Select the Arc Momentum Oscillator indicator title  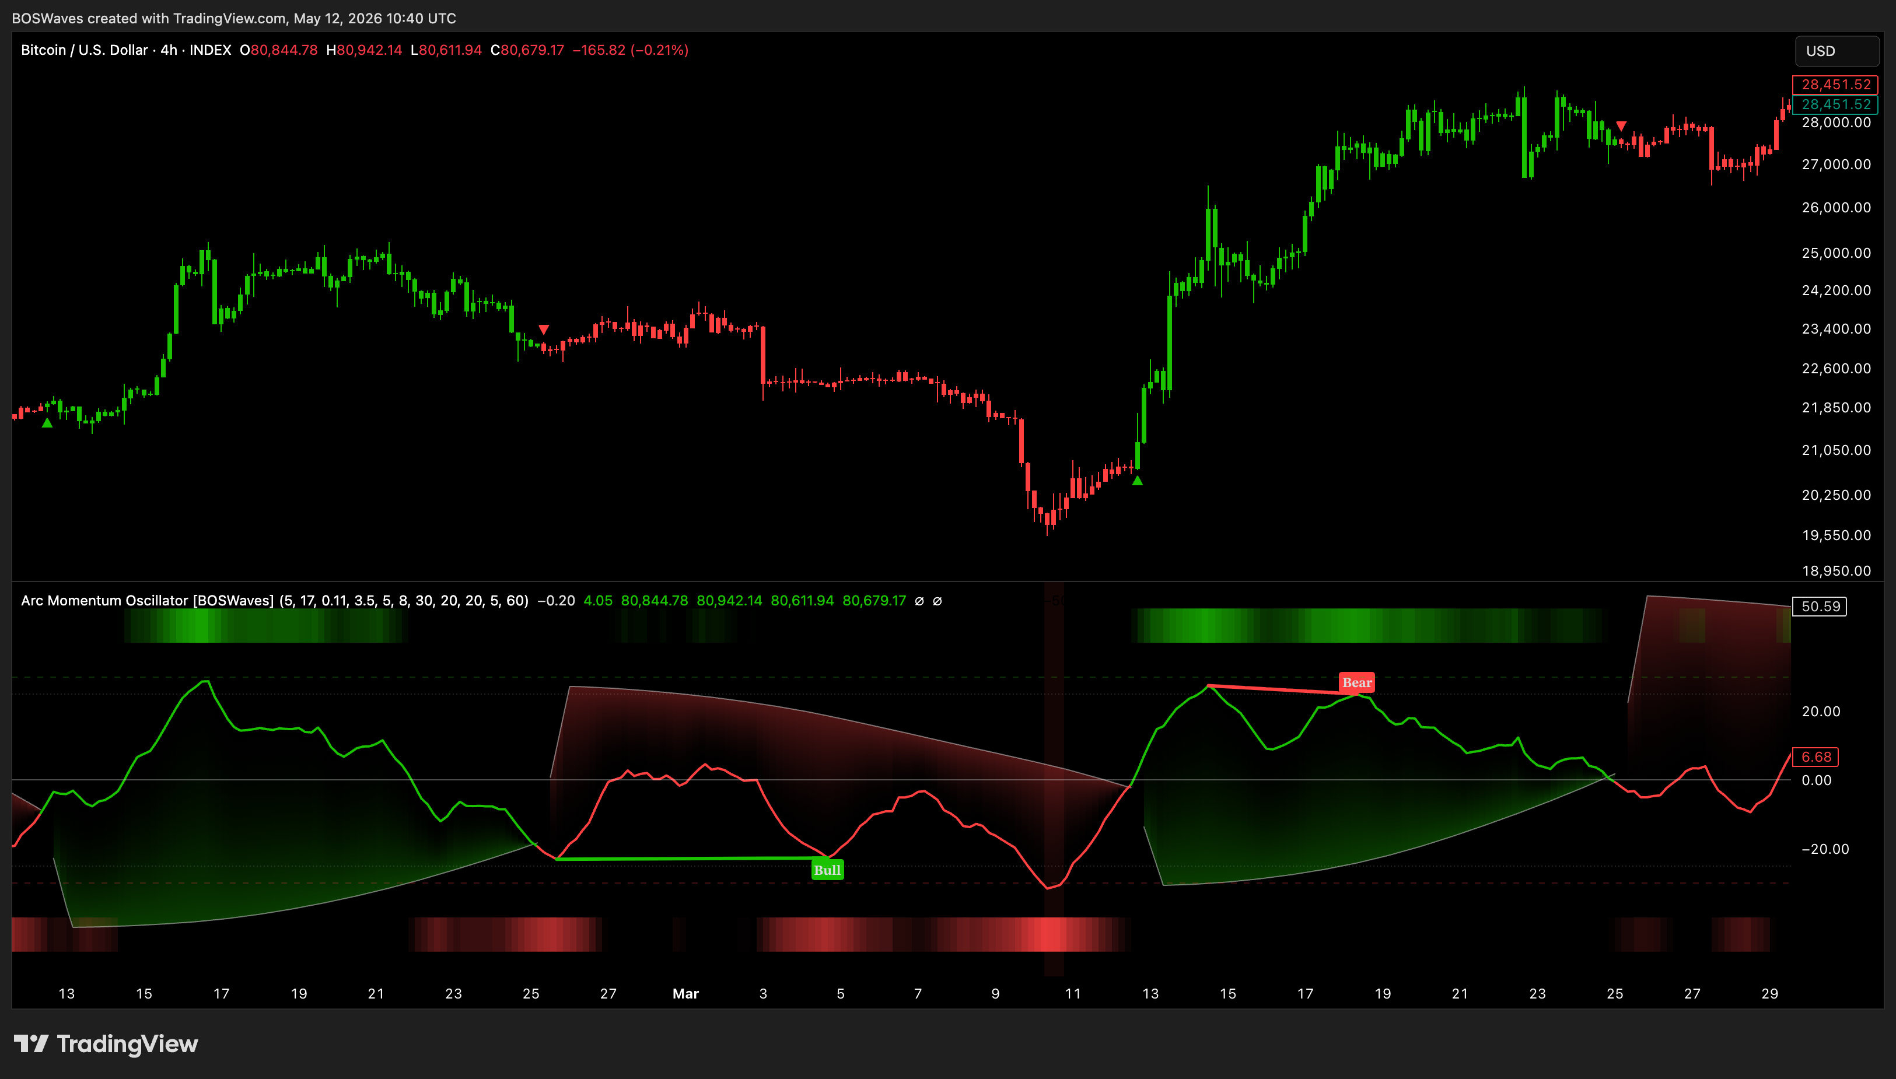(147, 600)
